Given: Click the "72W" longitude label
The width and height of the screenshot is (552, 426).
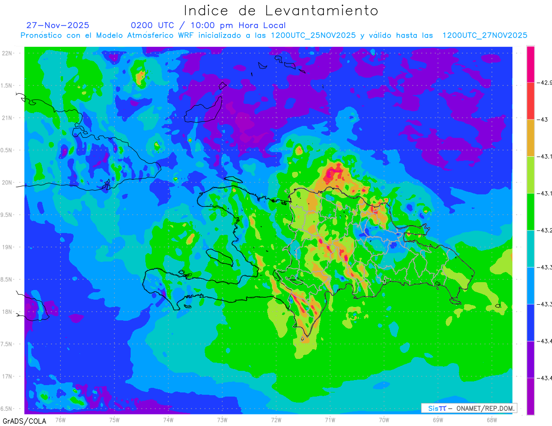Looking at the screenshot, I should [x=276, y=420].
